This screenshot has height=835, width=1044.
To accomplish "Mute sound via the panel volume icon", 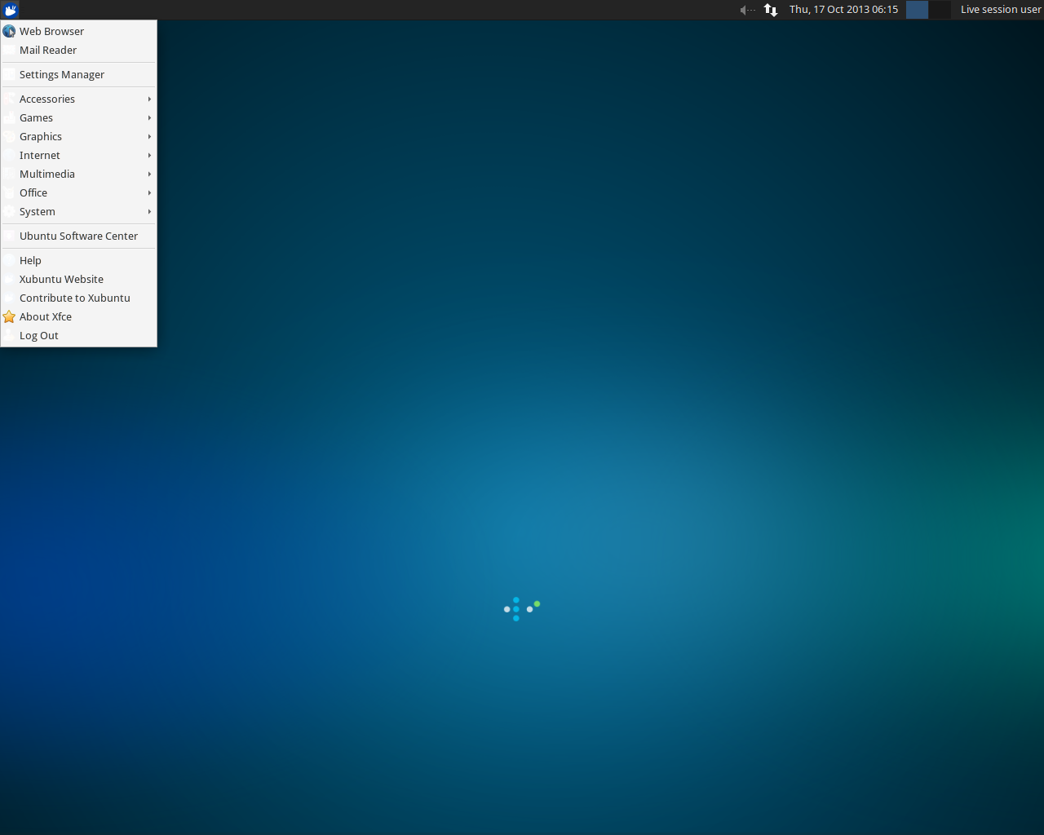I will pos(747,10).
